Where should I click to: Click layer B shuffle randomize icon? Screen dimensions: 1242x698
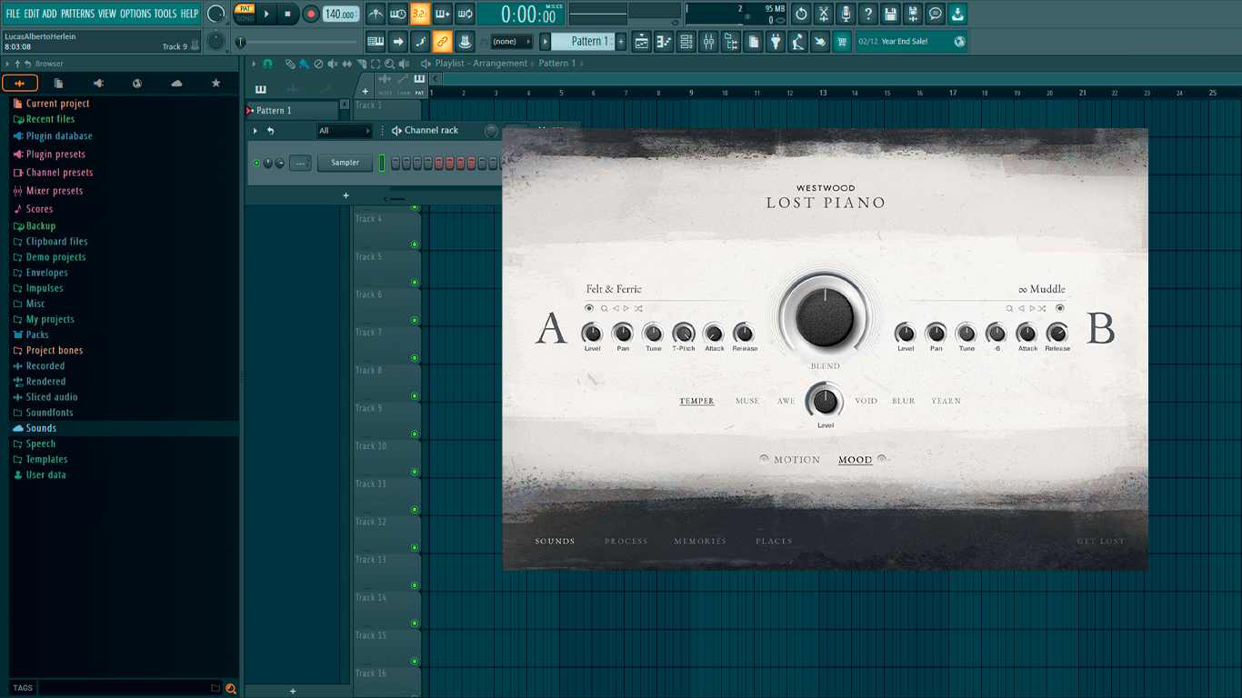coord(1043,309)
